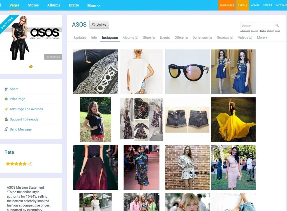Click Suggest To Friends link

24,119
